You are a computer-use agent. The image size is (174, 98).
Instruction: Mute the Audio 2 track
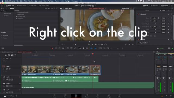pyautogui.click(x=12, y=86)
